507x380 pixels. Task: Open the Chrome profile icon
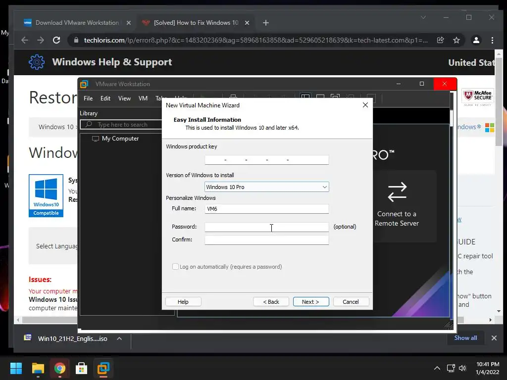(476, 40)
